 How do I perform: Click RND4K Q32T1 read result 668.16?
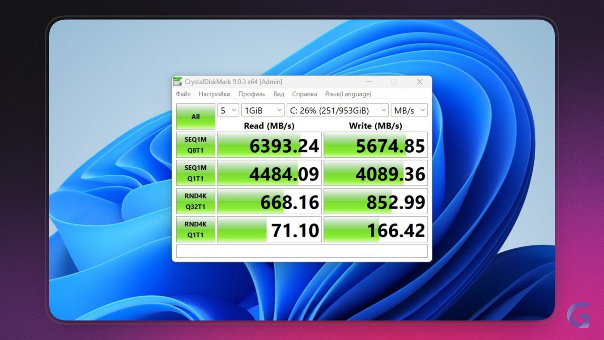(269, 201)
